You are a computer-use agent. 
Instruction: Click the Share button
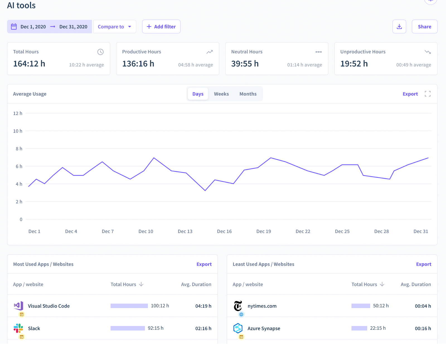coord(424,26)
